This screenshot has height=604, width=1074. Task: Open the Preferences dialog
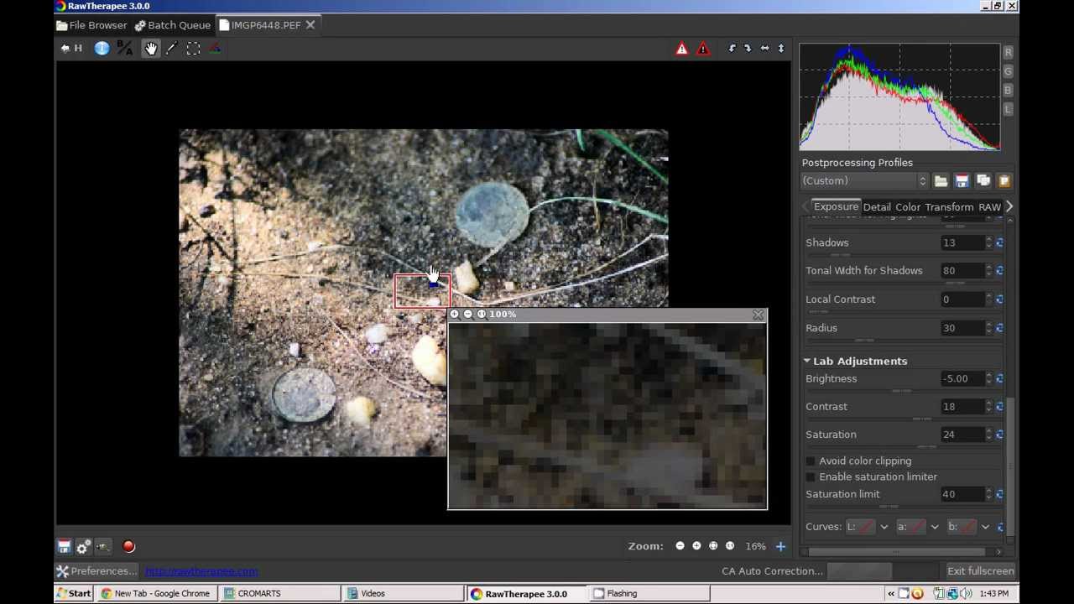coord(96,571)
